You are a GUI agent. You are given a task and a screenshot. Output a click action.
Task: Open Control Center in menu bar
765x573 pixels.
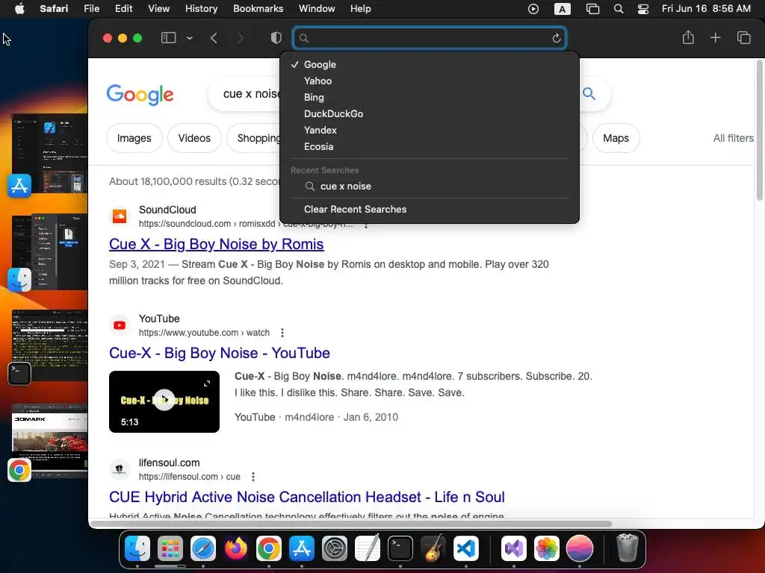coord(643,9)
